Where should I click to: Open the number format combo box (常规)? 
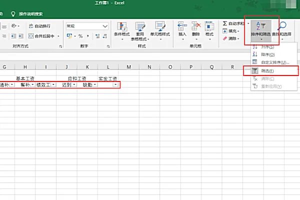click(87, 26)
